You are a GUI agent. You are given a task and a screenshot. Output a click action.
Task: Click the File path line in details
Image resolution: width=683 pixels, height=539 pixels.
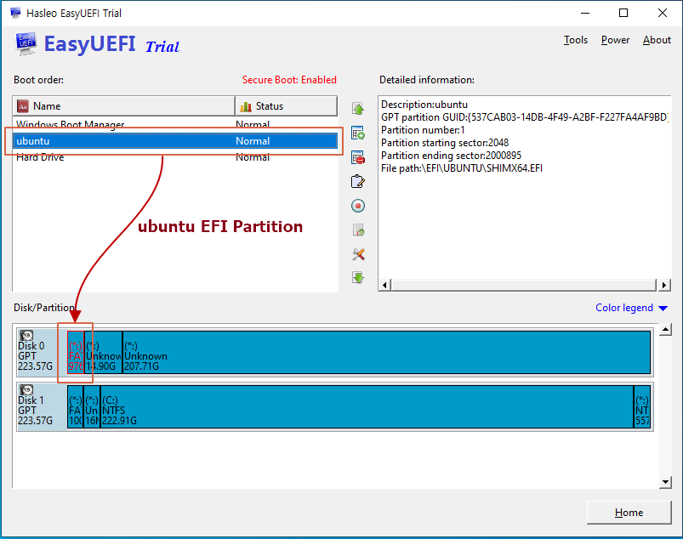coord(462,168)
